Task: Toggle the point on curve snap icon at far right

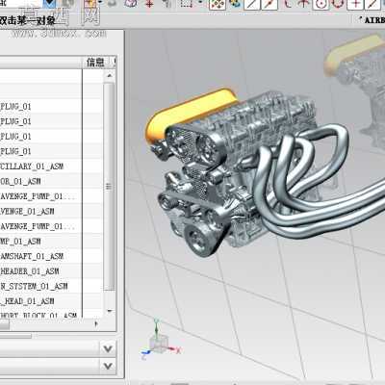Action: [372, 4]
